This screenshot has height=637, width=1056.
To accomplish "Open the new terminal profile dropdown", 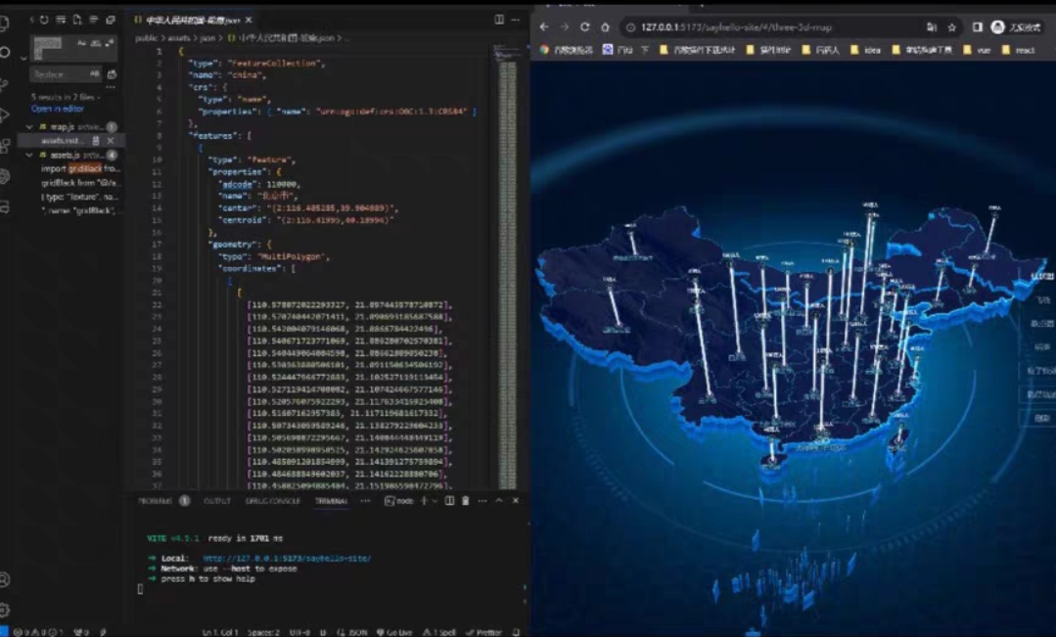I will [435, 501].
